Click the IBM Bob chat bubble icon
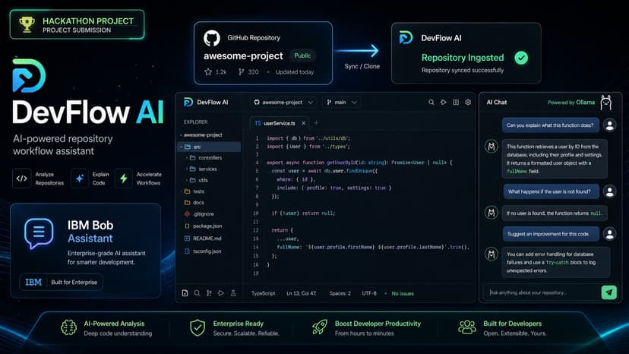The height and width of the screenshot is (354, 629). [x=39, y=233]
